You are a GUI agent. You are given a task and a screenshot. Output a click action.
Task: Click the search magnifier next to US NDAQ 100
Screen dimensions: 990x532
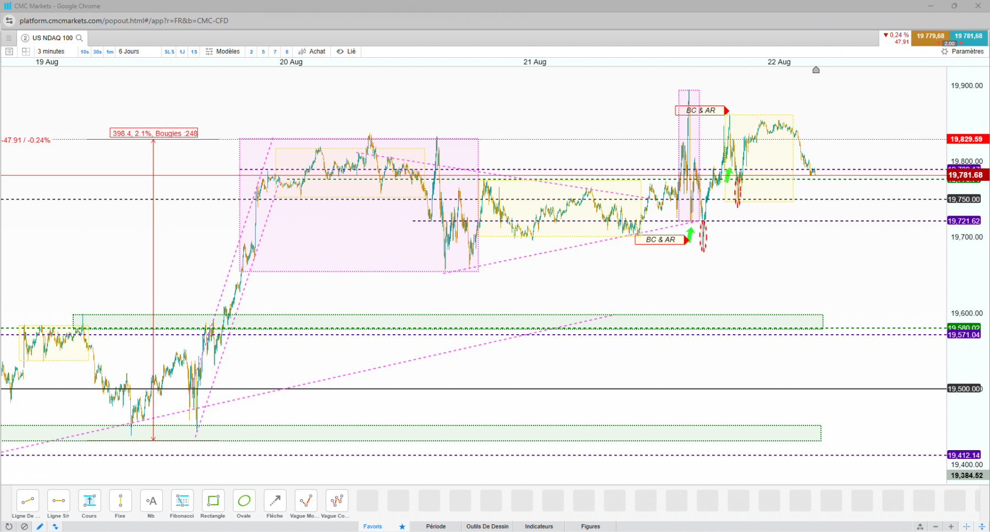click(79, 38)
